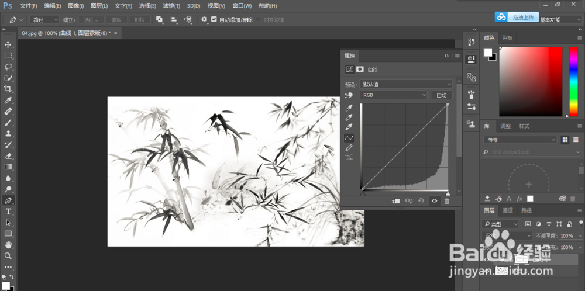This screenshot has width=585, height=291.
Task: Open the path mode dropdown
Action: [45, 20]
